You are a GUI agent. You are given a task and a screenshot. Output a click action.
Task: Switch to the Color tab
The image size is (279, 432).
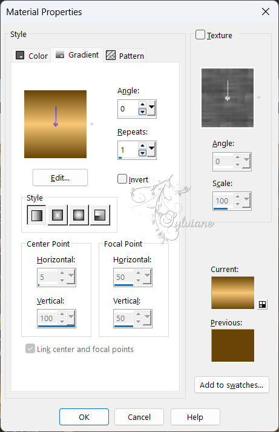(31, 56)
